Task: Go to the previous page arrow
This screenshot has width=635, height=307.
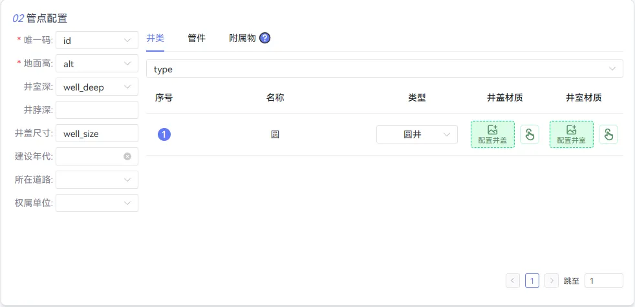Action: point(512,281)
